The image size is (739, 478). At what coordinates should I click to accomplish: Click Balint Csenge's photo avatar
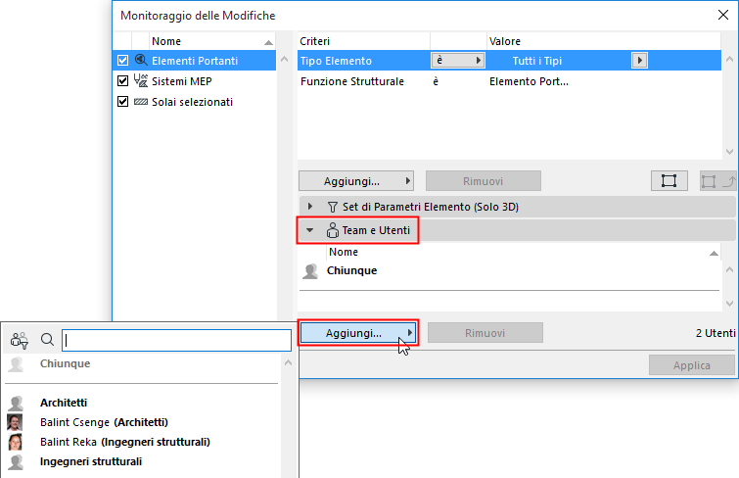(x=15, y=422)
